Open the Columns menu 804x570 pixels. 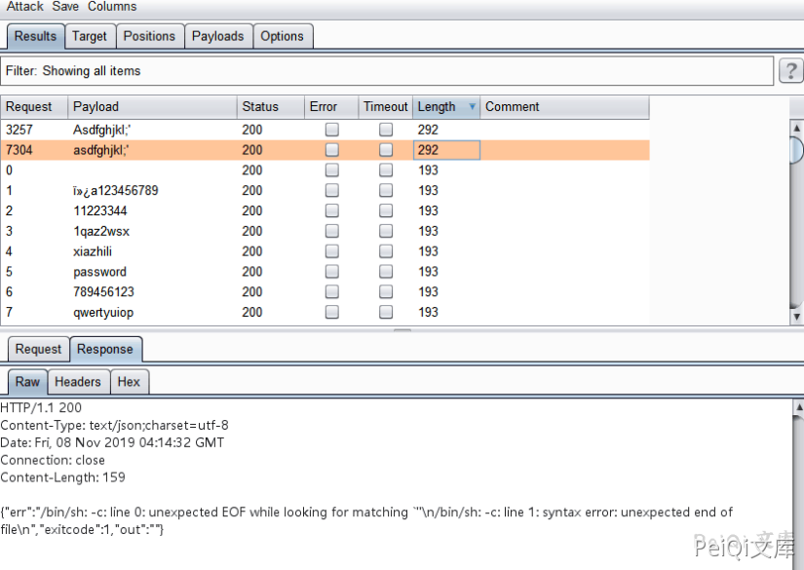112,7
